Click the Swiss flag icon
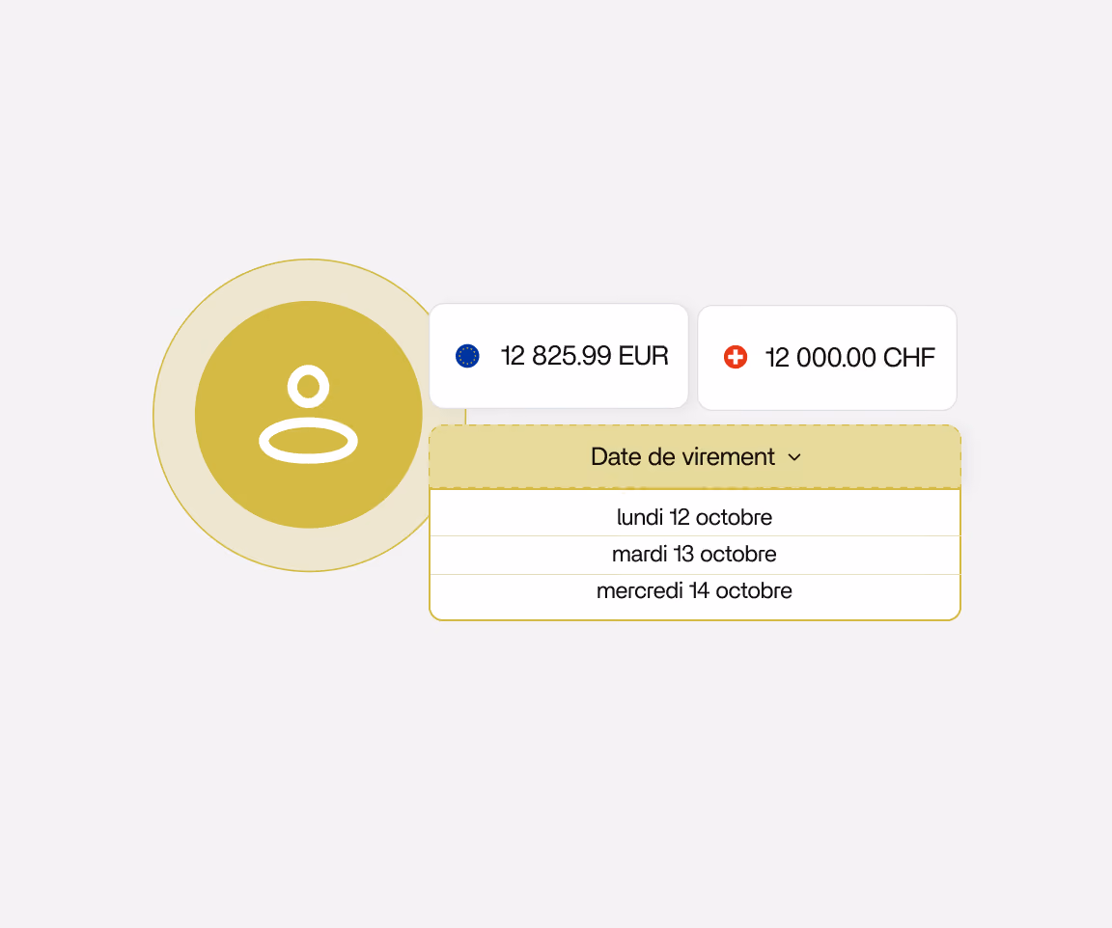Image resolution: width=1112 pixels, height=928 pixels. point(736,357)
